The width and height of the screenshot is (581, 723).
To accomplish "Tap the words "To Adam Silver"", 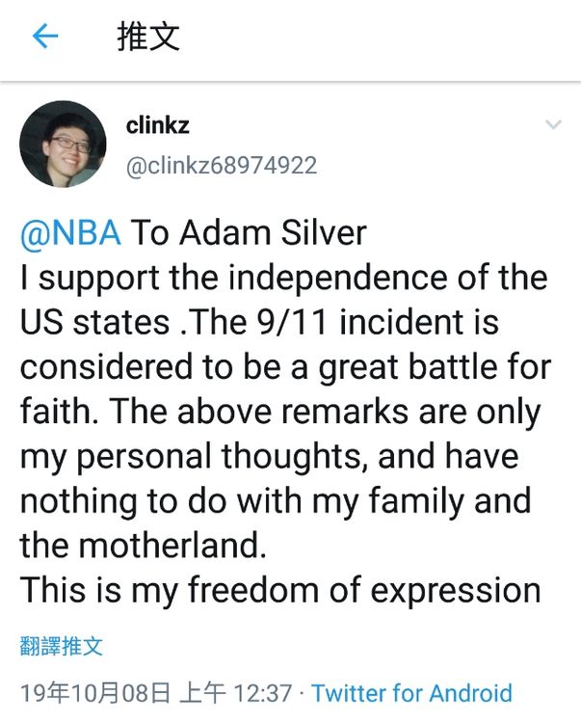I will (x=249, y=232).
